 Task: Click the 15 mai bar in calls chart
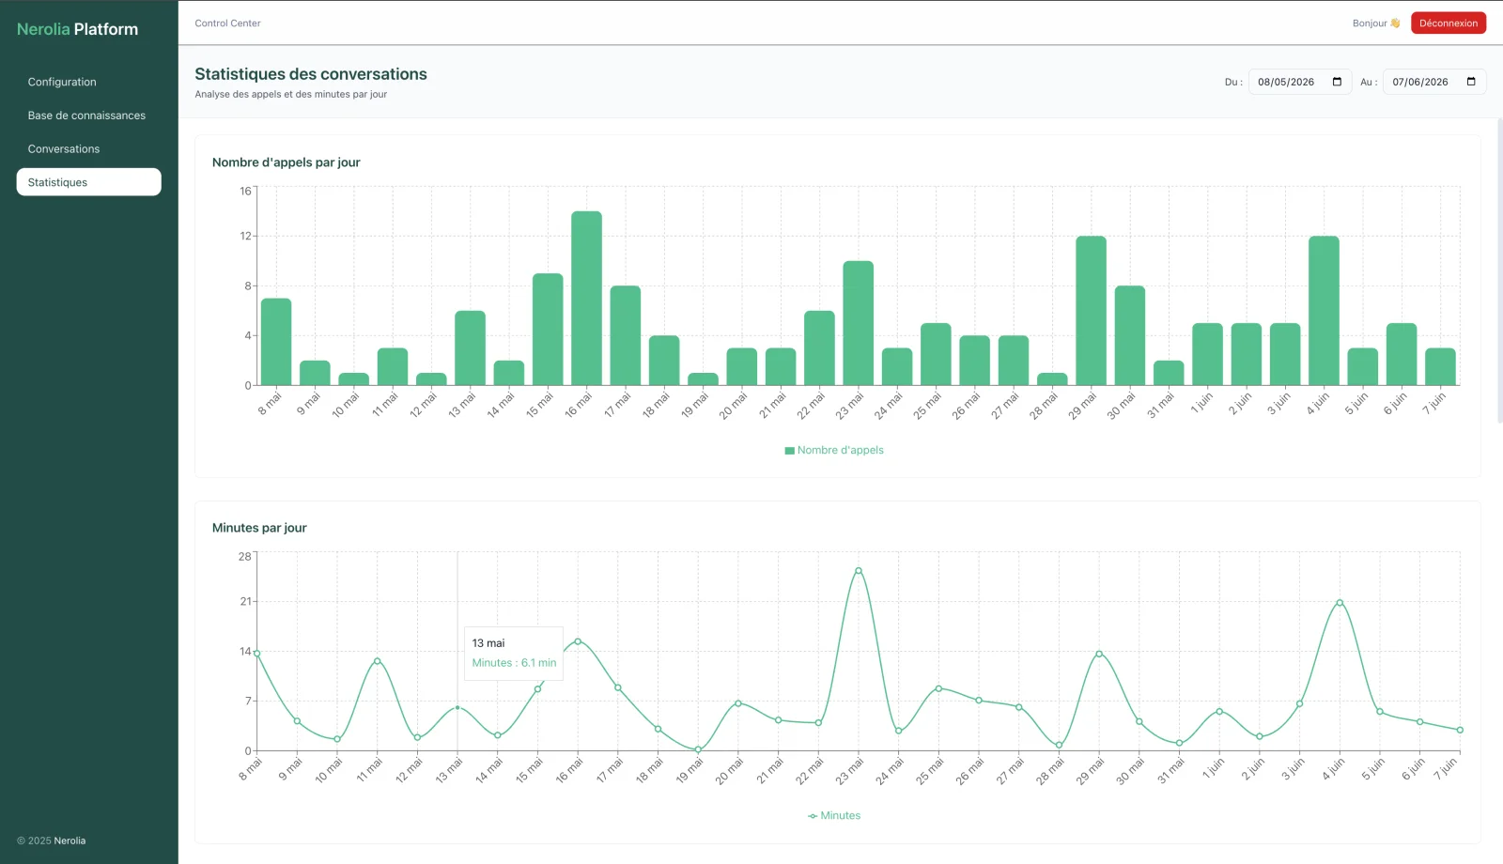(x=548, y=330)
